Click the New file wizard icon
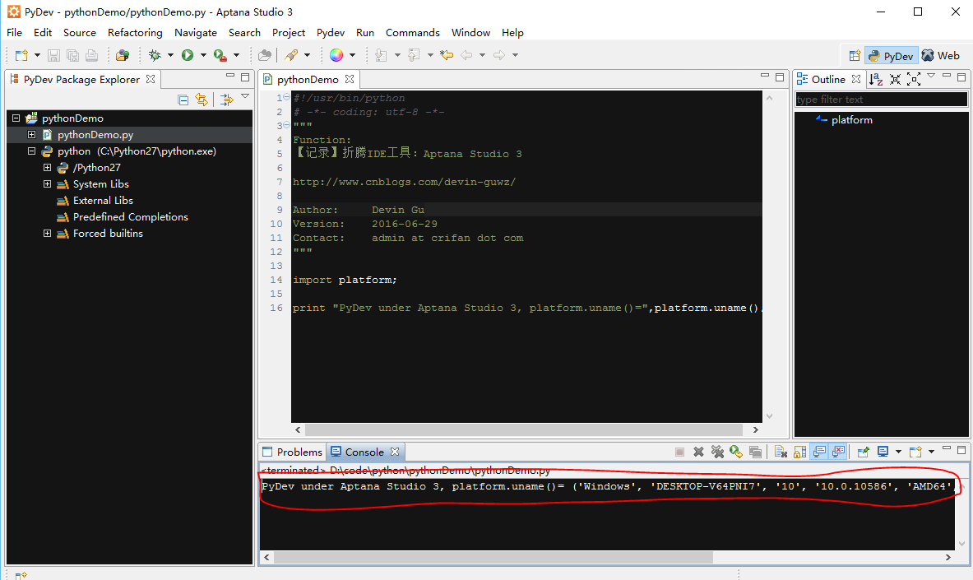 (21, 55)
